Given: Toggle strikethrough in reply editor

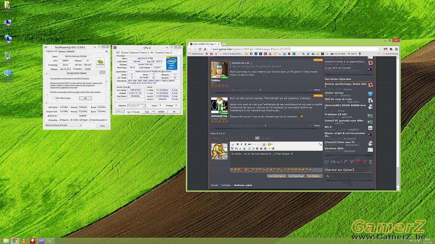Looking at the screenshot, I should 249,144.
